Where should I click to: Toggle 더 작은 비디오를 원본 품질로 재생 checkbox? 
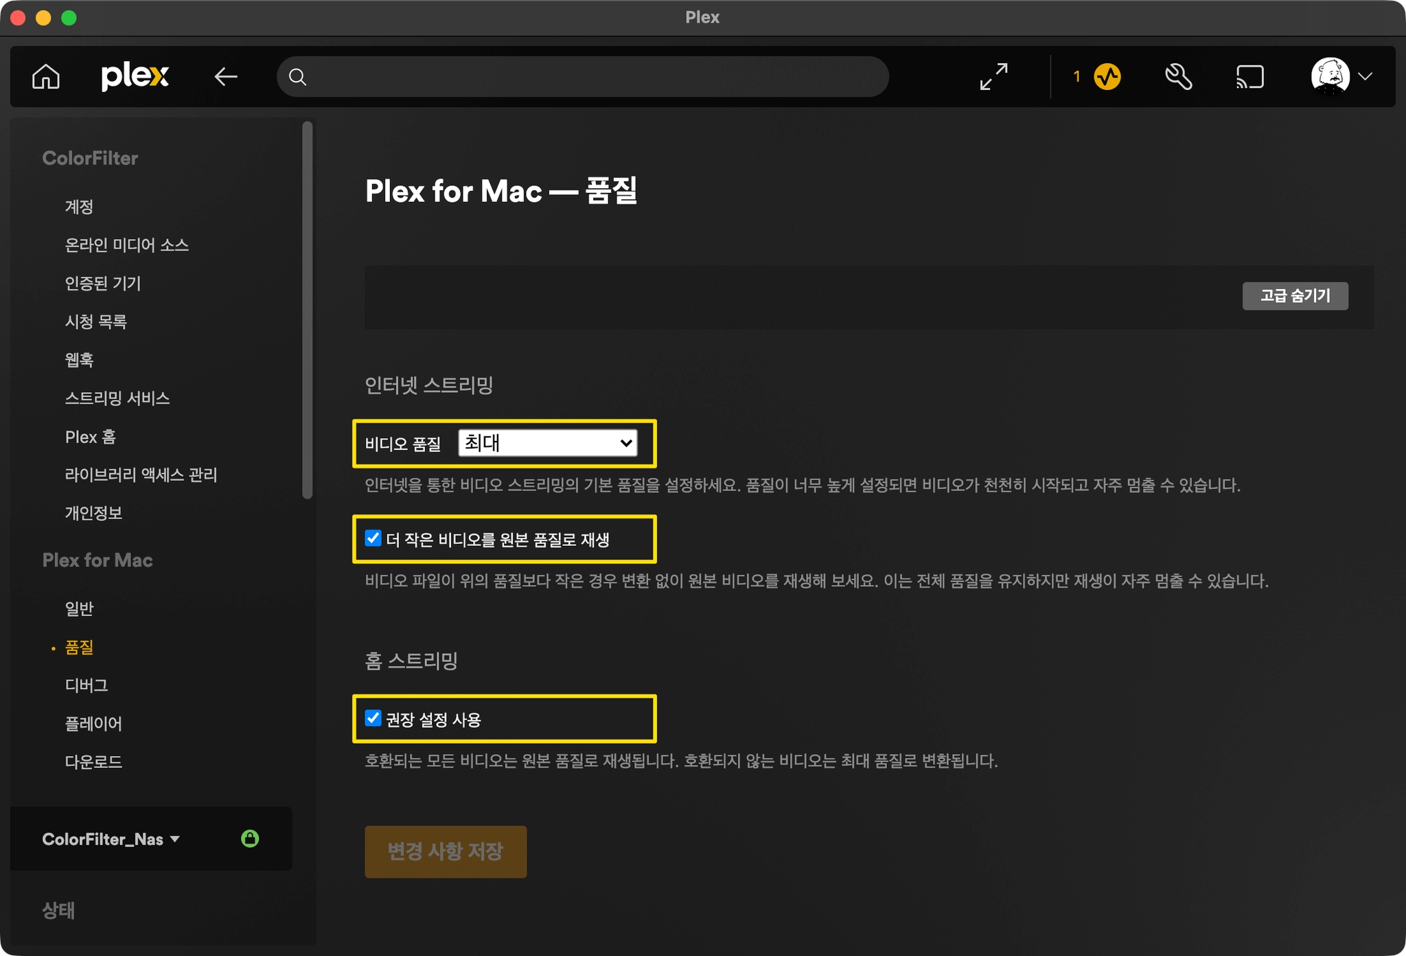[x=373, y=538]
